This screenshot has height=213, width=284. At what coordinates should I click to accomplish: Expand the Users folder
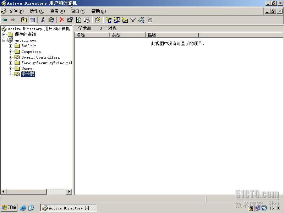[11, 69]
